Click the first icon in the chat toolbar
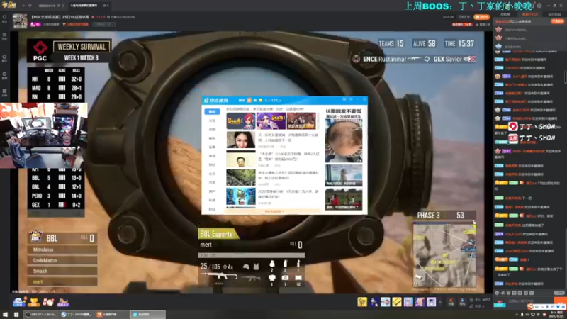This screenshot has width=567, height=319. (x=498, y=293)
